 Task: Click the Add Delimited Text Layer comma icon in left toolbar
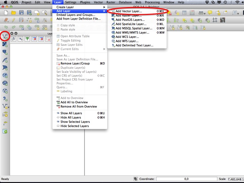tap(5, 99)
